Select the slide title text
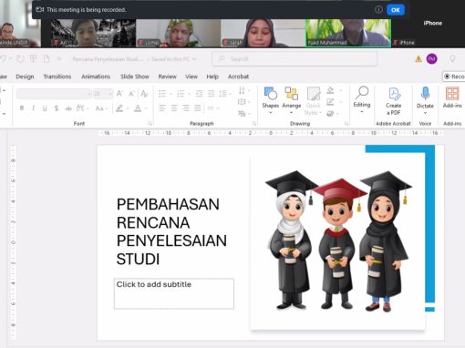The width and height of the screenshot is (465, 348). [171, 231]
